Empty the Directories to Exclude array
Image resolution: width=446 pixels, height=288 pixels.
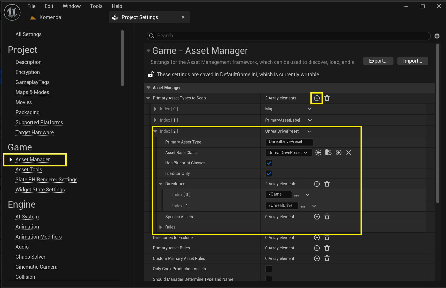[327, 238]
